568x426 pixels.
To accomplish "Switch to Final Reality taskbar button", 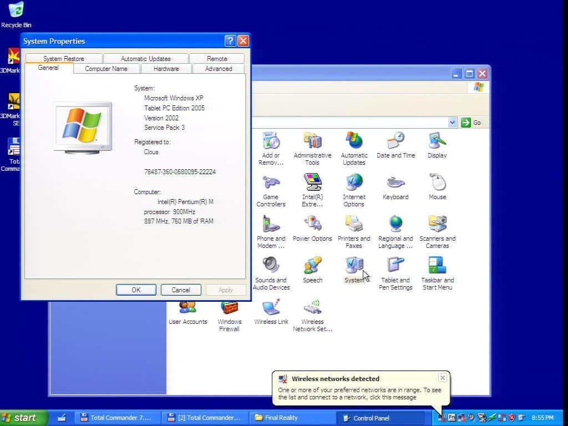I will point(292,418).
